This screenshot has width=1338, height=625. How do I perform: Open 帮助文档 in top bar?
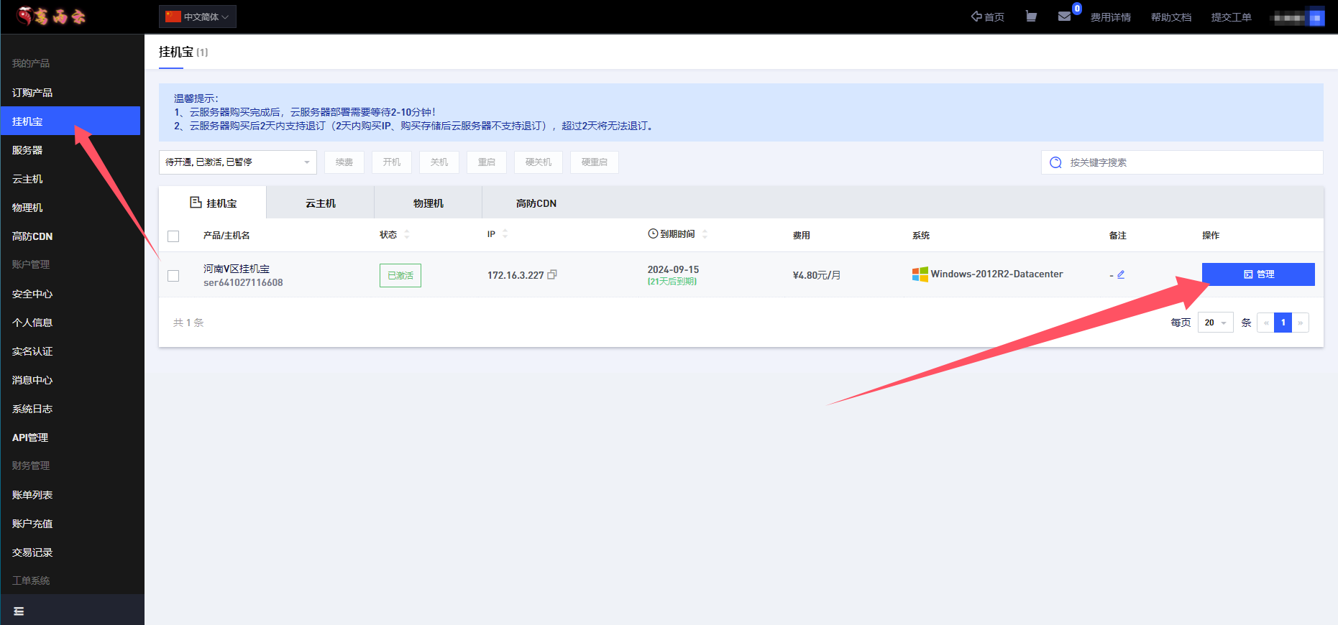click(1171, 17)
